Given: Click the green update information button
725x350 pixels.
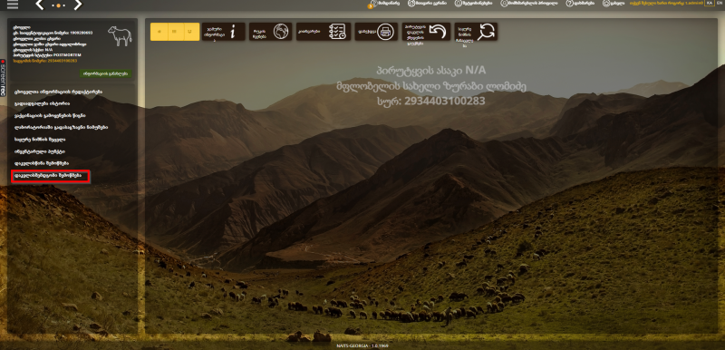Looking at the screenshot, I should pyautogui.click(x=106, y=73).
